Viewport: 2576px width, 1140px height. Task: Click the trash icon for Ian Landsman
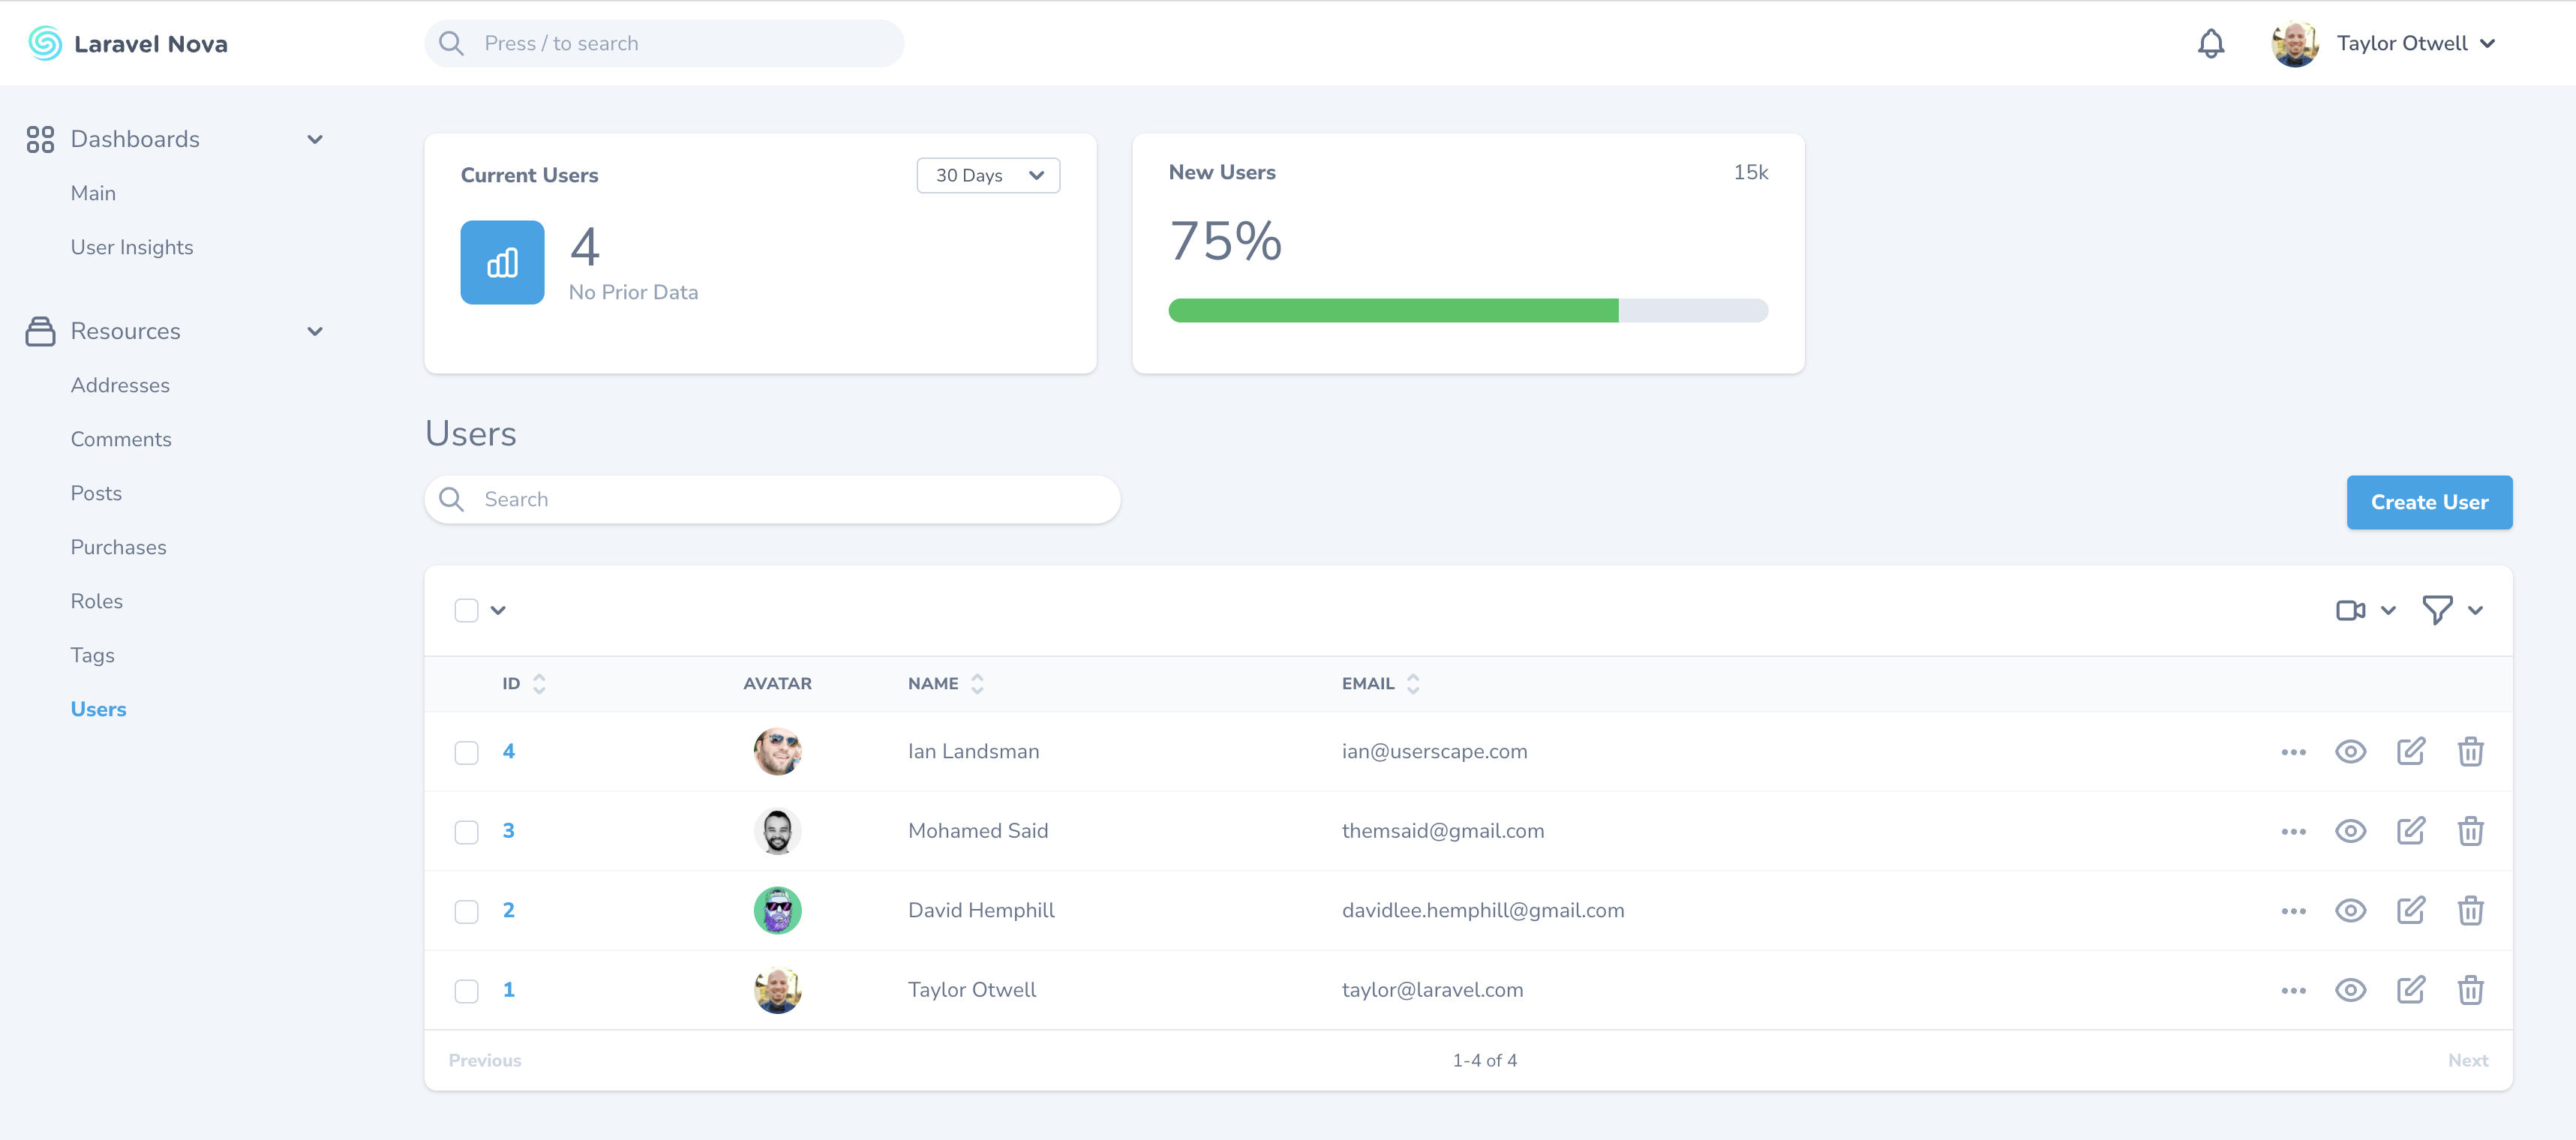click(2471, 751)
